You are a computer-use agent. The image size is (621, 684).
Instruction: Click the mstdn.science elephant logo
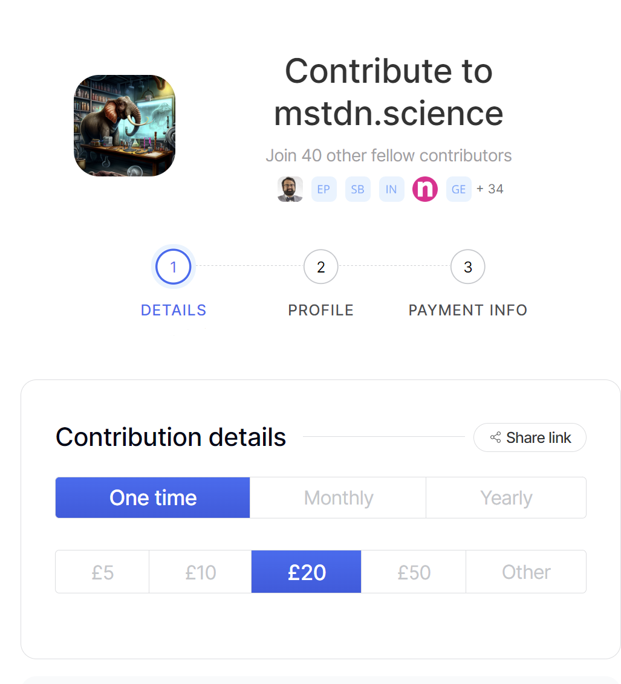point(125,126)
